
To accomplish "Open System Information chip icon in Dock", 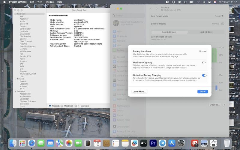I will click(x=213, y=143).
